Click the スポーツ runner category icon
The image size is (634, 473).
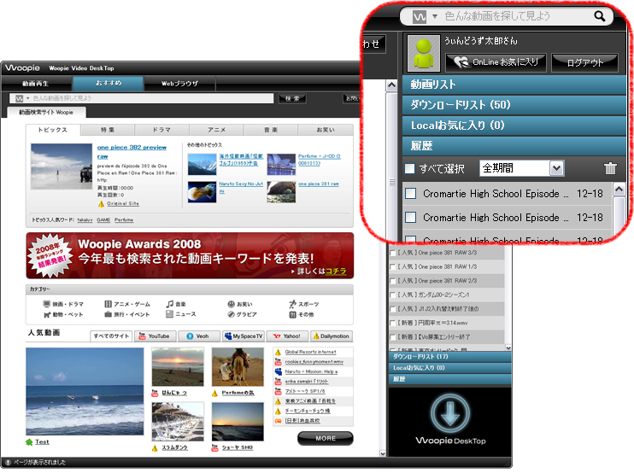coord(292,304)
